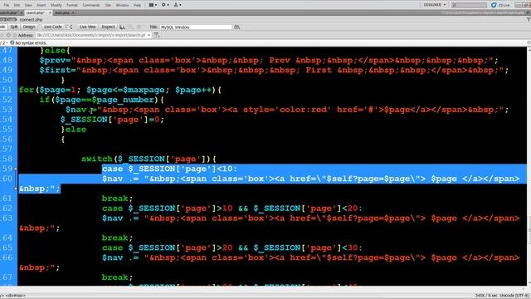The height and width of the screenshot is (299, 531).
Task: Open the Extend Dreamweaver gear dropdown
Action: click(165, 5)
